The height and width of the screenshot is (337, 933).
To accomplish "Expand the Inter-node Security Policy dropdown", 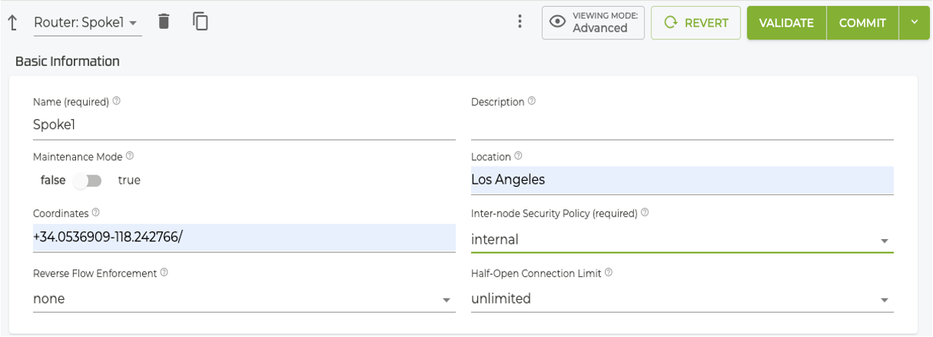I will pos(682,240).
